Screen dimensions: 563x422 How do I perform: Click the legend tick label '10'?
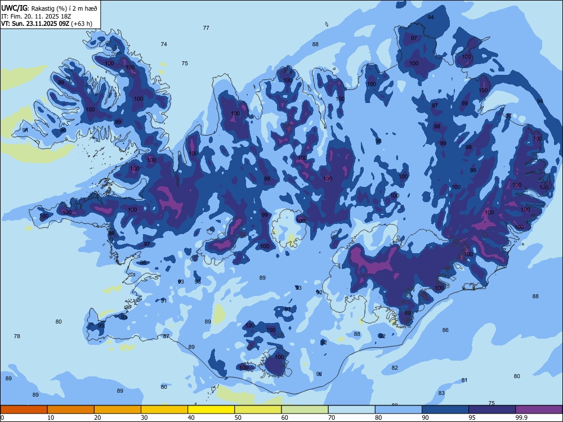(x=51, y=417)
